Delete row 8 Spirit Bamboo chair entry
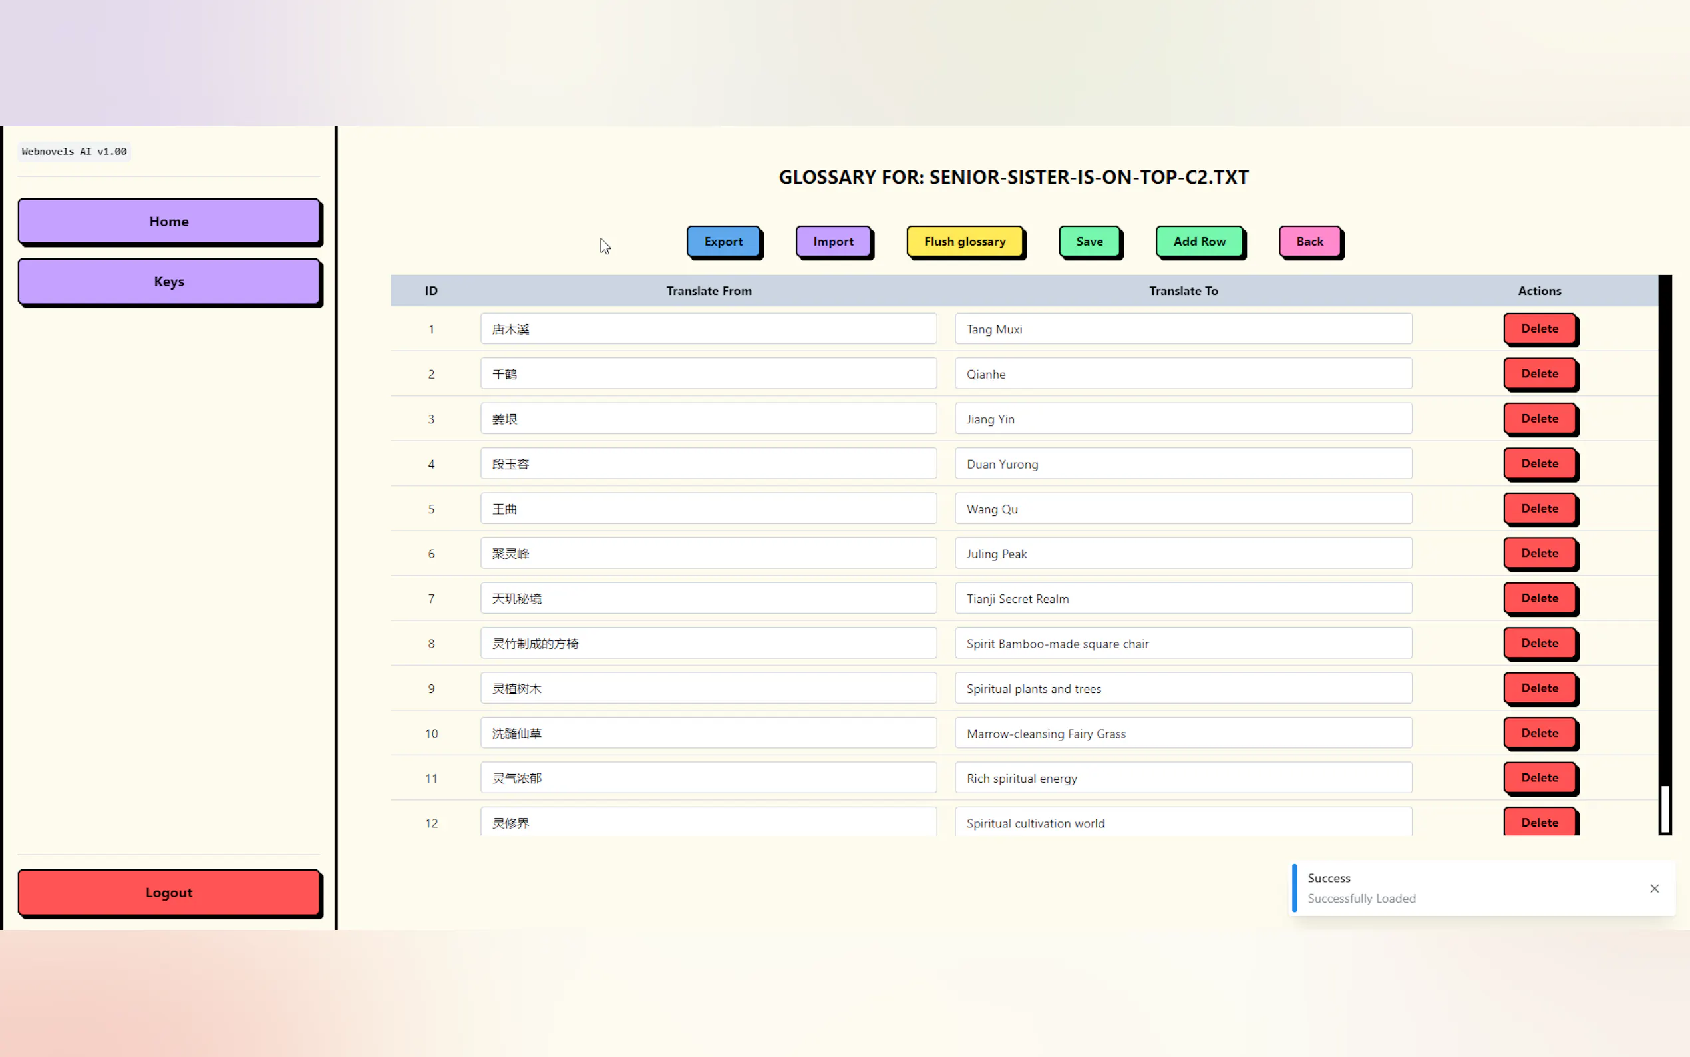This screenshot has width=1690, height=1057. [1538, 643]
